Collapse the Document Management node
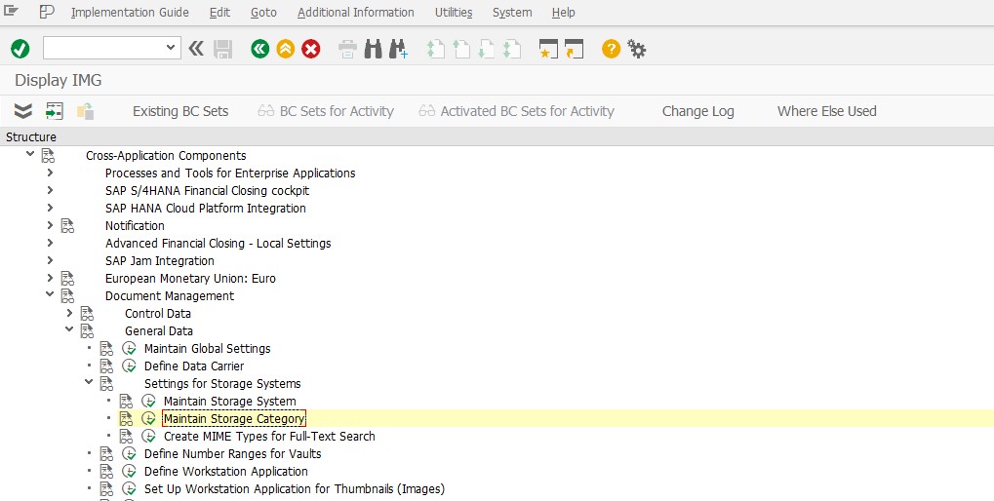The image size is (994, 501). (50, 294)
